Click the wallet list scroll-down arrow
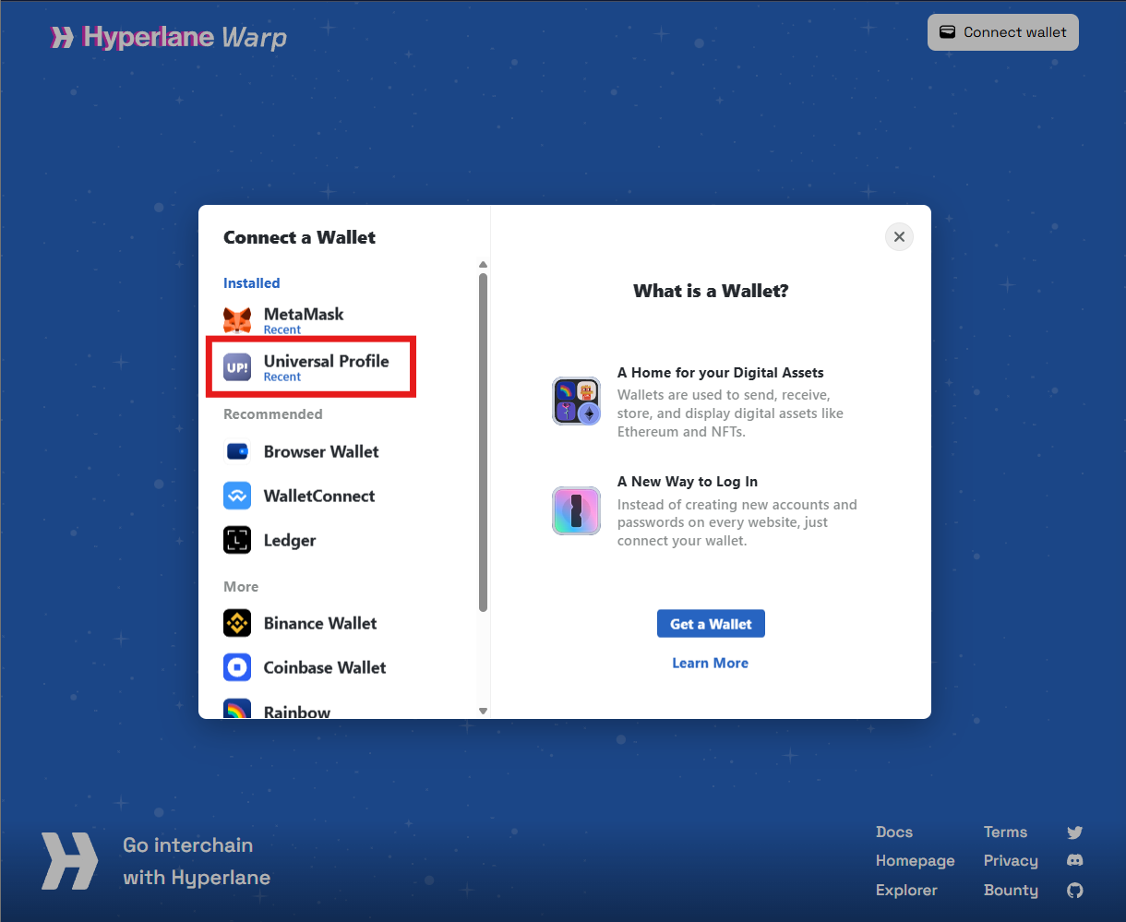Image resolution: width=1126 pixels, height=922 pixels. click(x=483, y=711)
